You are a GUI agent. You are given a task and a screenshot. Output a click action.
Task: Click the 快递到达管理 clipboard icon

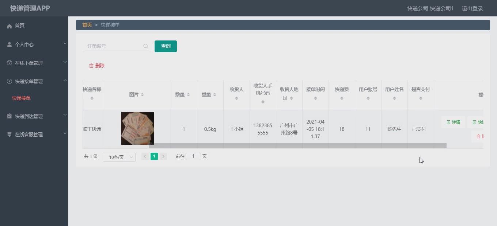pos(9,116)
